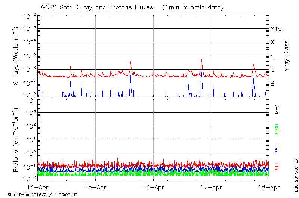Click the C flare class label
This screenshot has width=299, height=198.
[x=272, y=70]
